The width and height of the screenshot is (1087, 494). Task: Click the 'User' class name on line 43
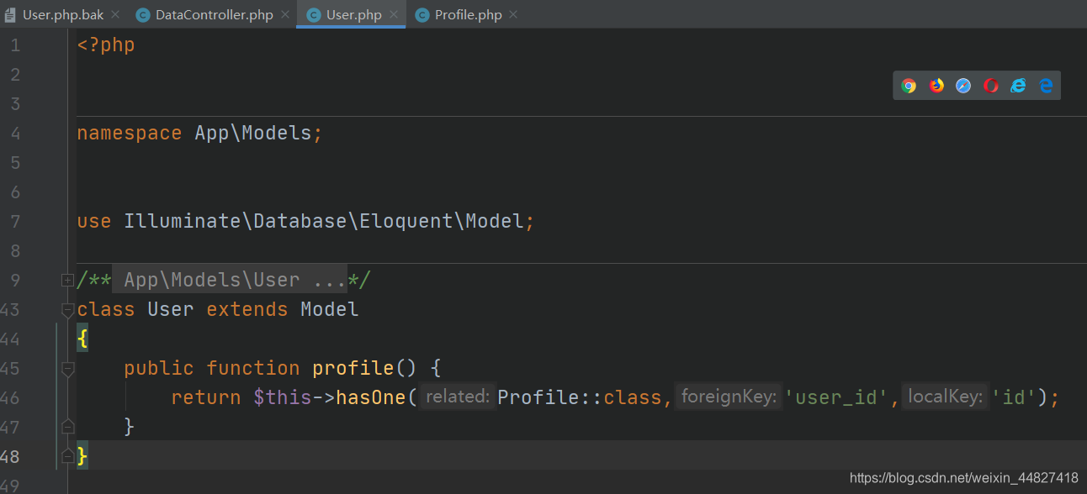[x=171, y=309]
